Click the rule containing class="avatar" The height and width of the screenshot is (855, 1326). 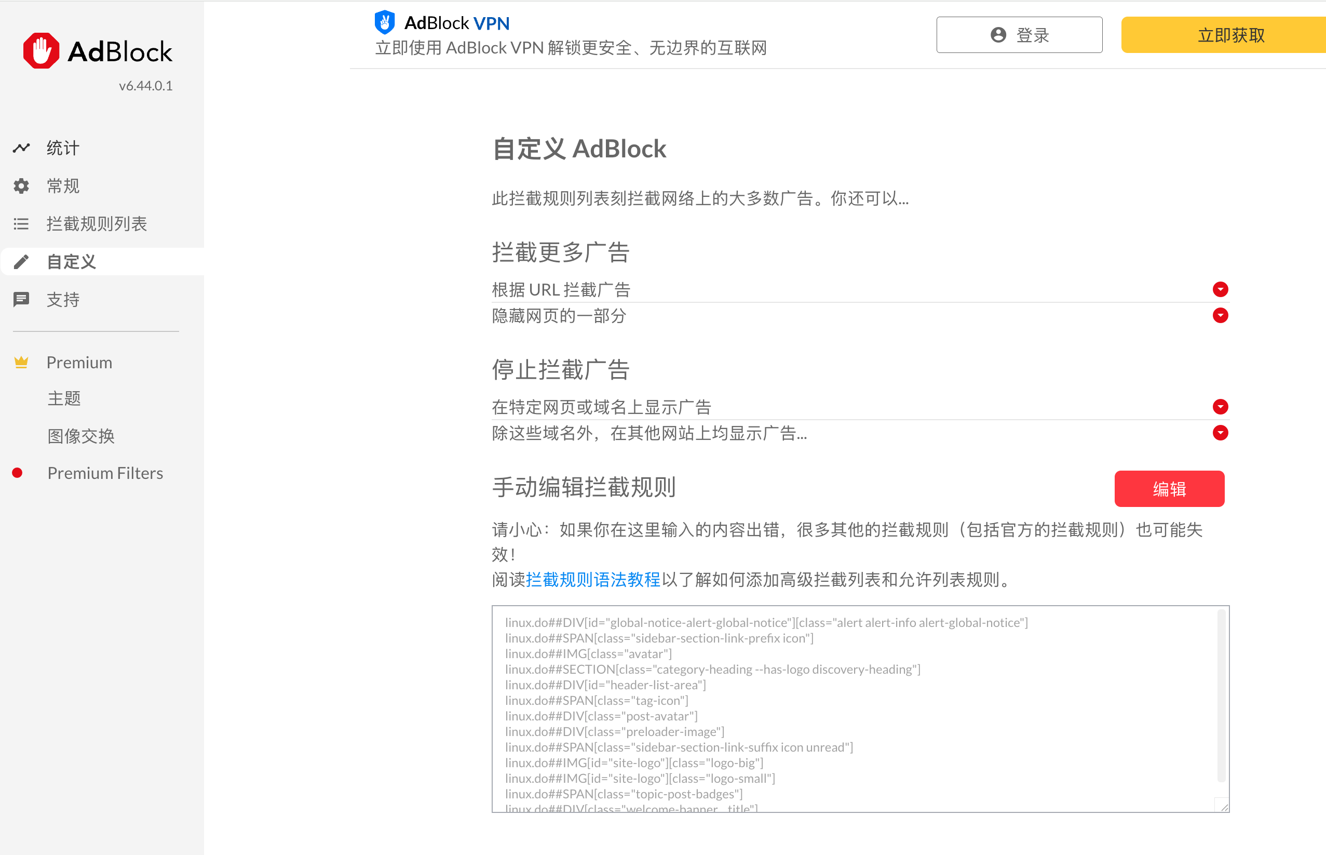pos(588,653)
